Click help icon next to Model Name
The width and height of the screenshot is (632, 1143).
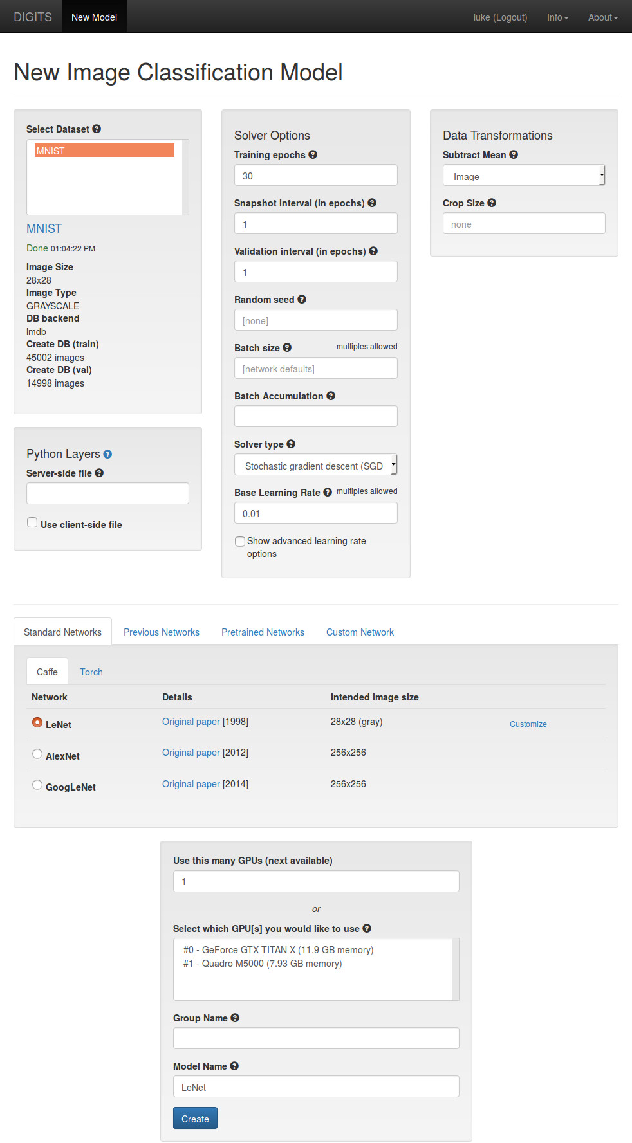click(234, 1066)
